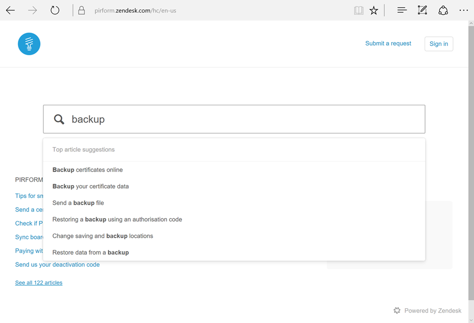Refresh the page with reload icon
This screenshot has width=474, height=323.
point(55,11)
